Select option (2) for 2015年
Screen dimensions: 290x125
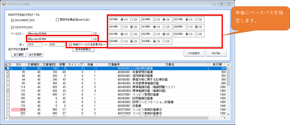pos(131,19)
